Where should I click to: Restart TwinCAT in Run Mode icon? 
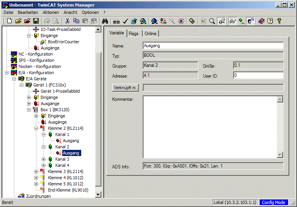click(x=143, y=21)
